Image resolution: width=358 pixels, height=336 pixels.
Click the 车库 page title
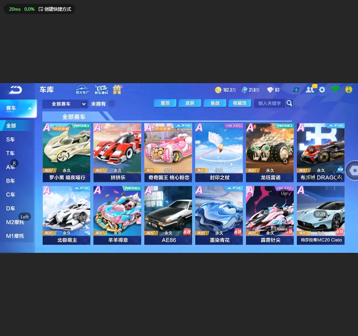[x=47, y=89]
